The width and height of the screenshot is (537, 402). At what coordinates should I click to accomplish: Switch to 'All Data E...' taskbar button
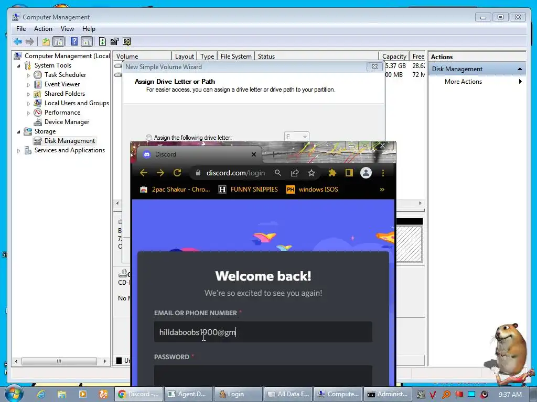[288, 394]
